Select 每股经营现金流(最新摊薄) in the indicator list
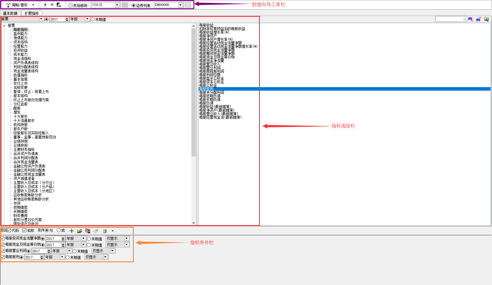 (x=220, y=117)
